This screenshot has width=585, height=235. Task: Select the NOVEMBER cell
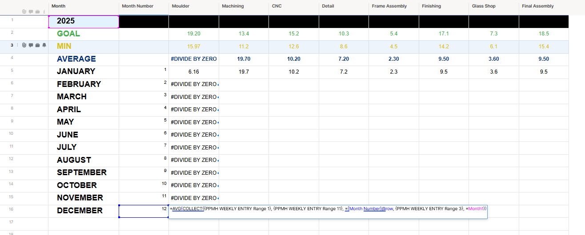tap(84, 198)
